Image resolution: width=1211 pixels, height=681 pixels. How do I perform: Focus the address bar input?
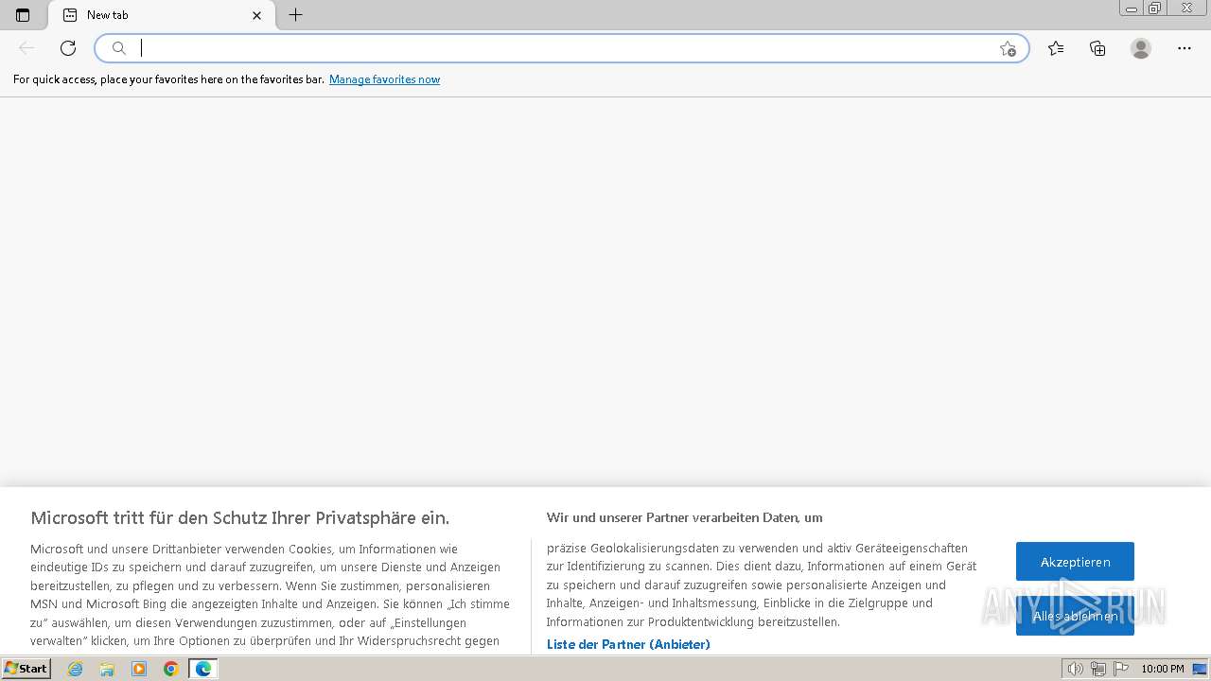[x=563, y=48]
